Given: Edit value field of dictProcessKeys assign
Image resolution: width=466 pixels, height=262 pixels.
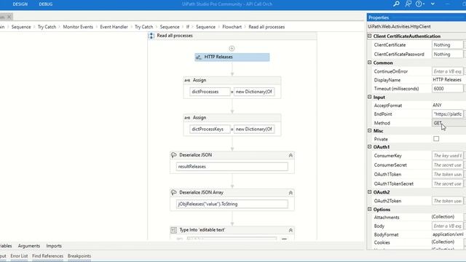Looking at the screenshot, I should pyautogui.click(x=254, y=130).
